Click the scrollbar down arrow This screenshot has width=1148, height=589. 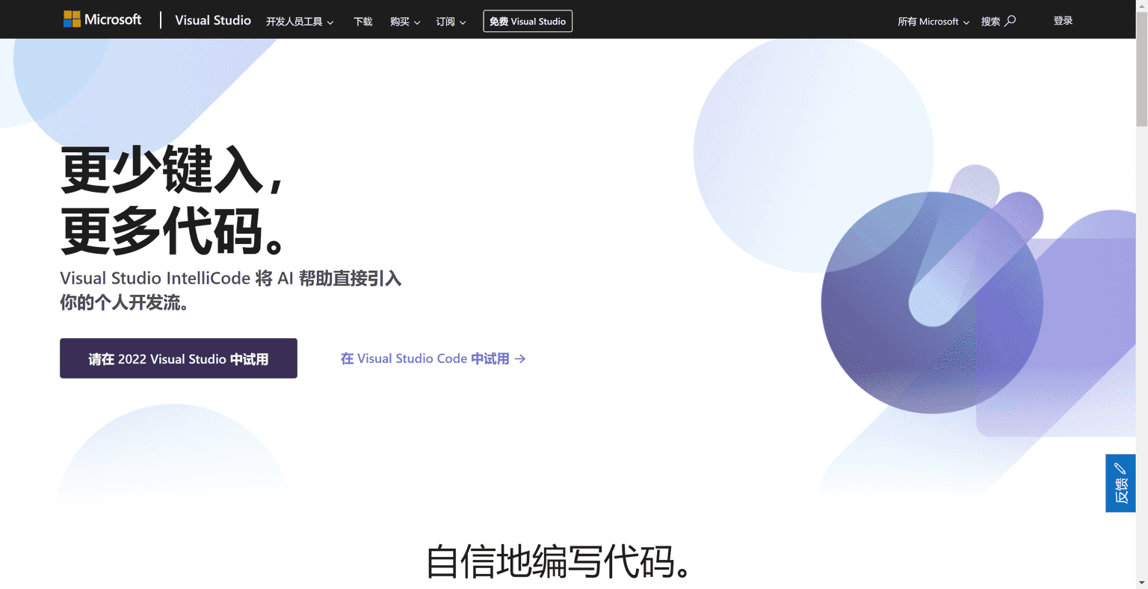point(1142,582)
